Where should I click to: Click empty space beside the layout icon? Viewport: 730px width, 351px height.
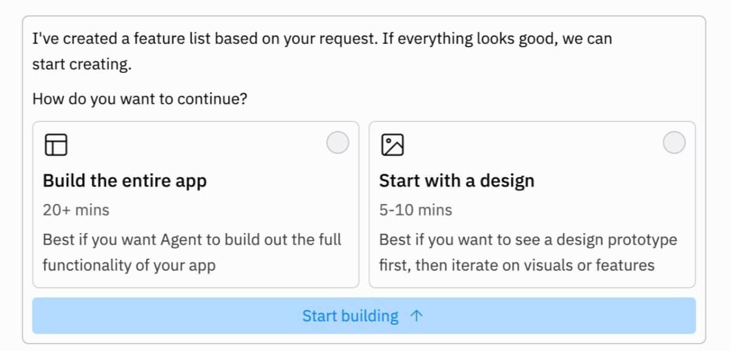point(195,145)
